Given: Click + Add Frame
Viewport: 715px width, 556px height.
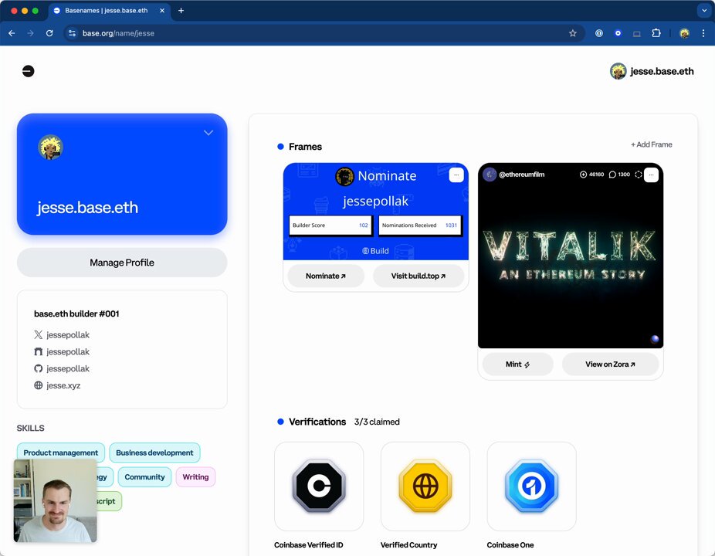Looking at the screenshot, I should pos(651,144).
